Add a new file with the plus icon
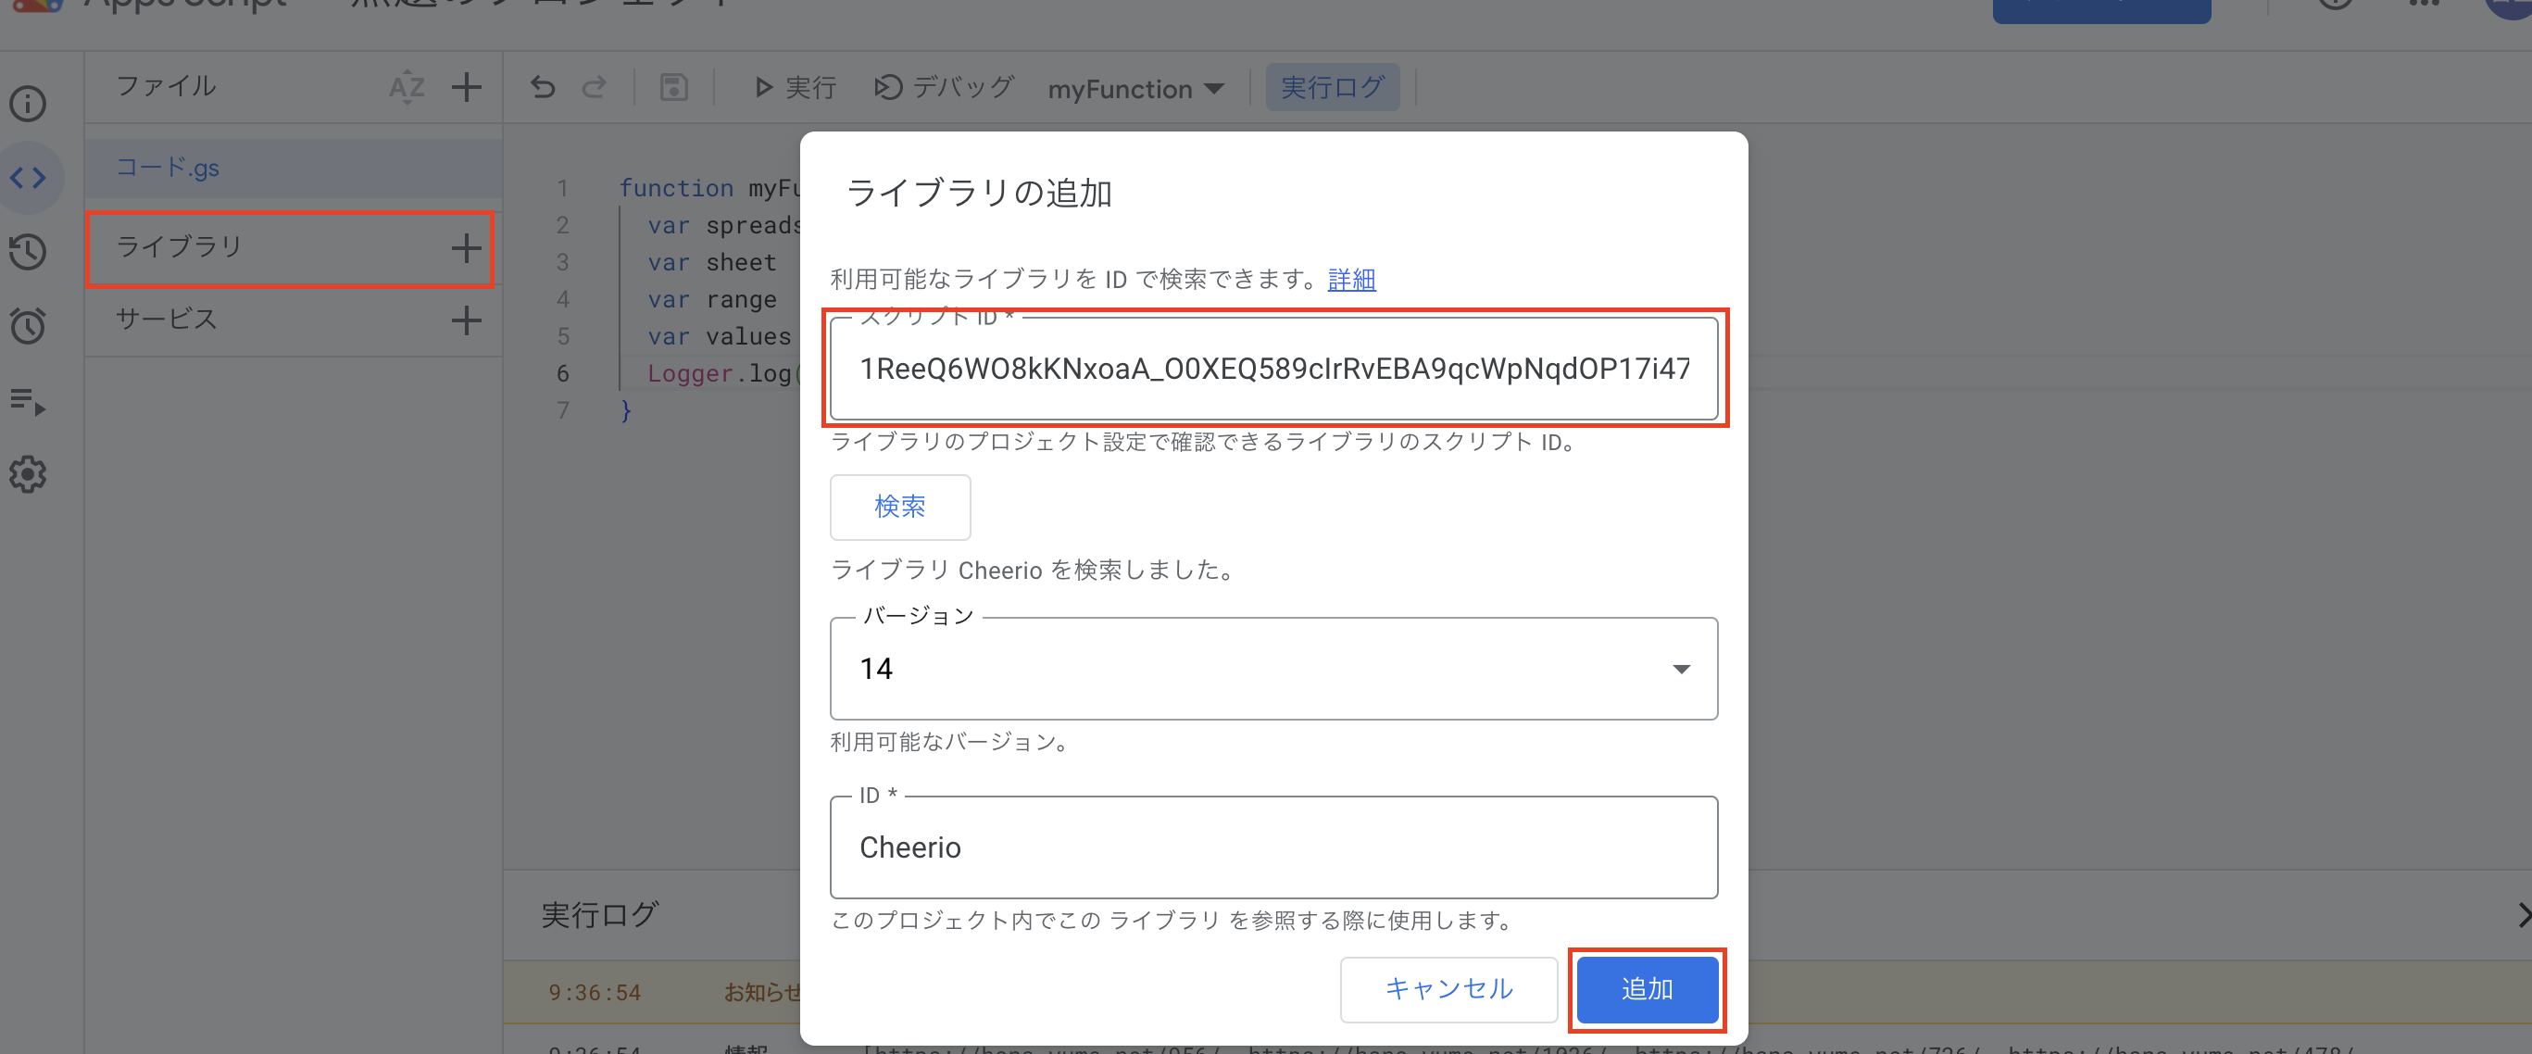This screenshot has width=2532, height=1054. click(x=467, y=86)
